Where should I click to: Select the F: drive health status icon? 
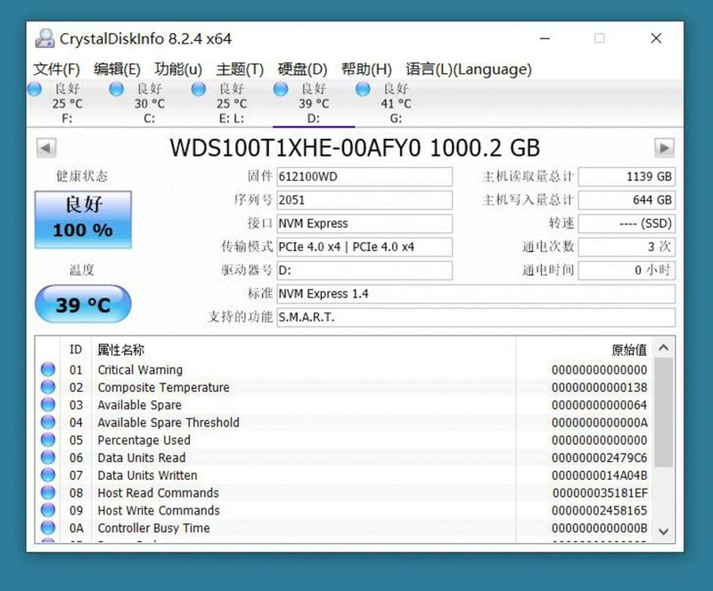pyautogui.click(x=34, y=89)
